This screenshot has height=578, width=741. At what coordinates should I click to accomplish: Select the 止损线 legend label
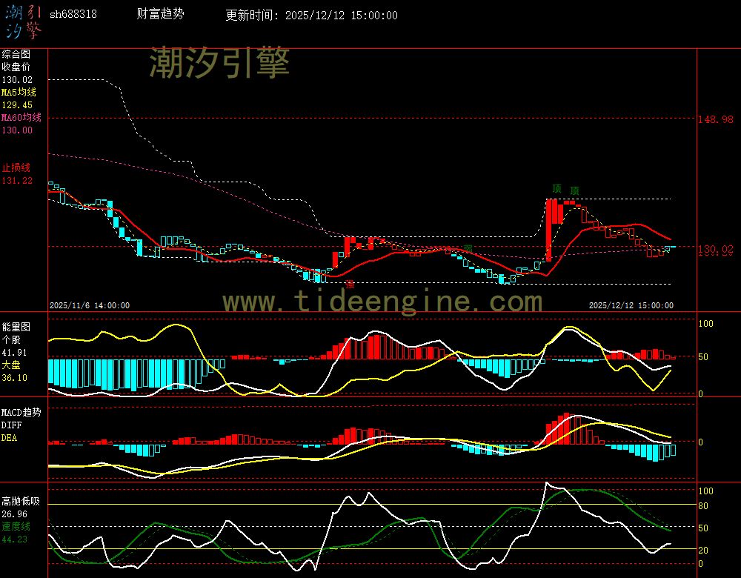15,167
